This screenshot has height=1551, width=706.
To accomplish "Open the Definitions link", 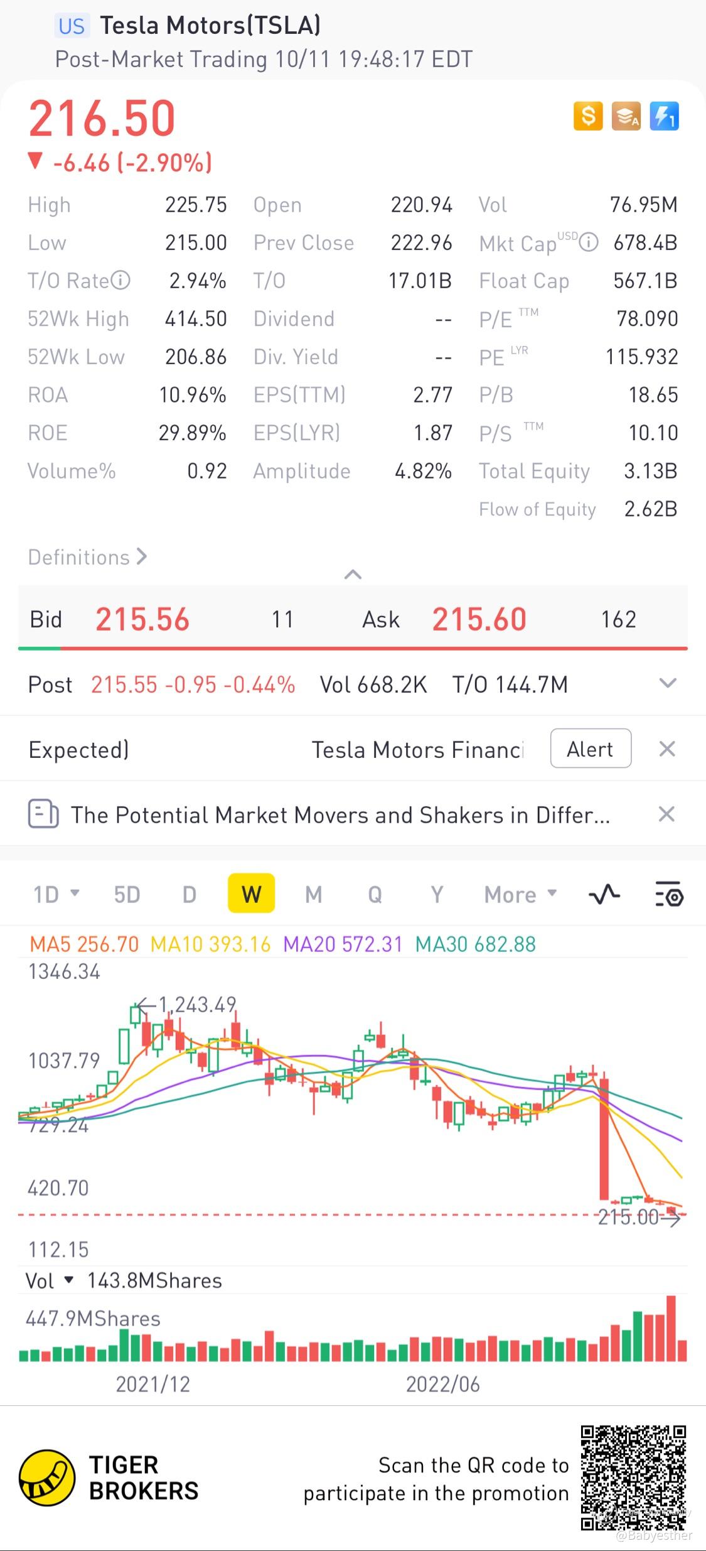I will pos(87,557).
